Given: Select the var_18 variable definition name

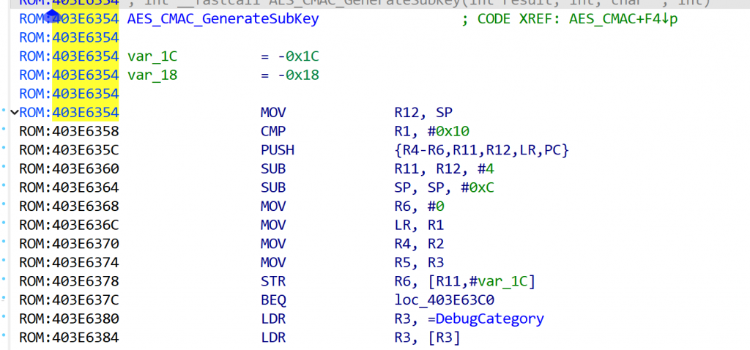Looking at the screenshot, I should [152, 75].
